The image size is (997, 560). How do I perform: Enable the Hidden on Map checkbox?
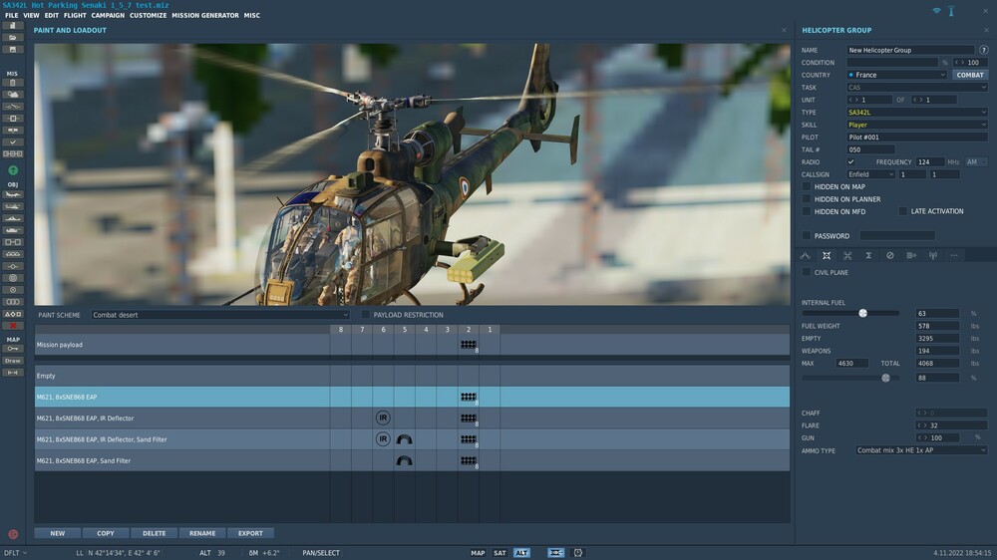807,186
